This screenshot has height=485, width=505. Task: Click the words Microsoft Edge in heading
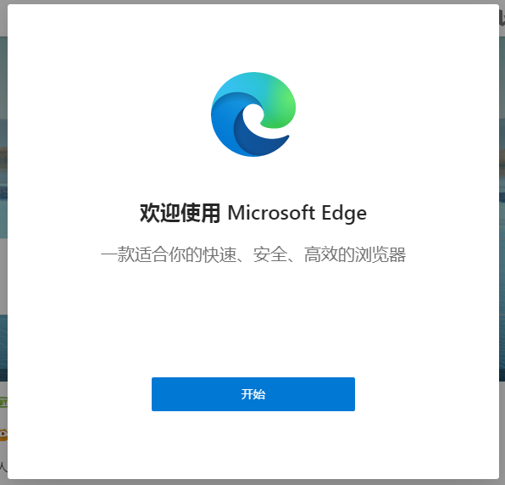[x=297, y=213]
